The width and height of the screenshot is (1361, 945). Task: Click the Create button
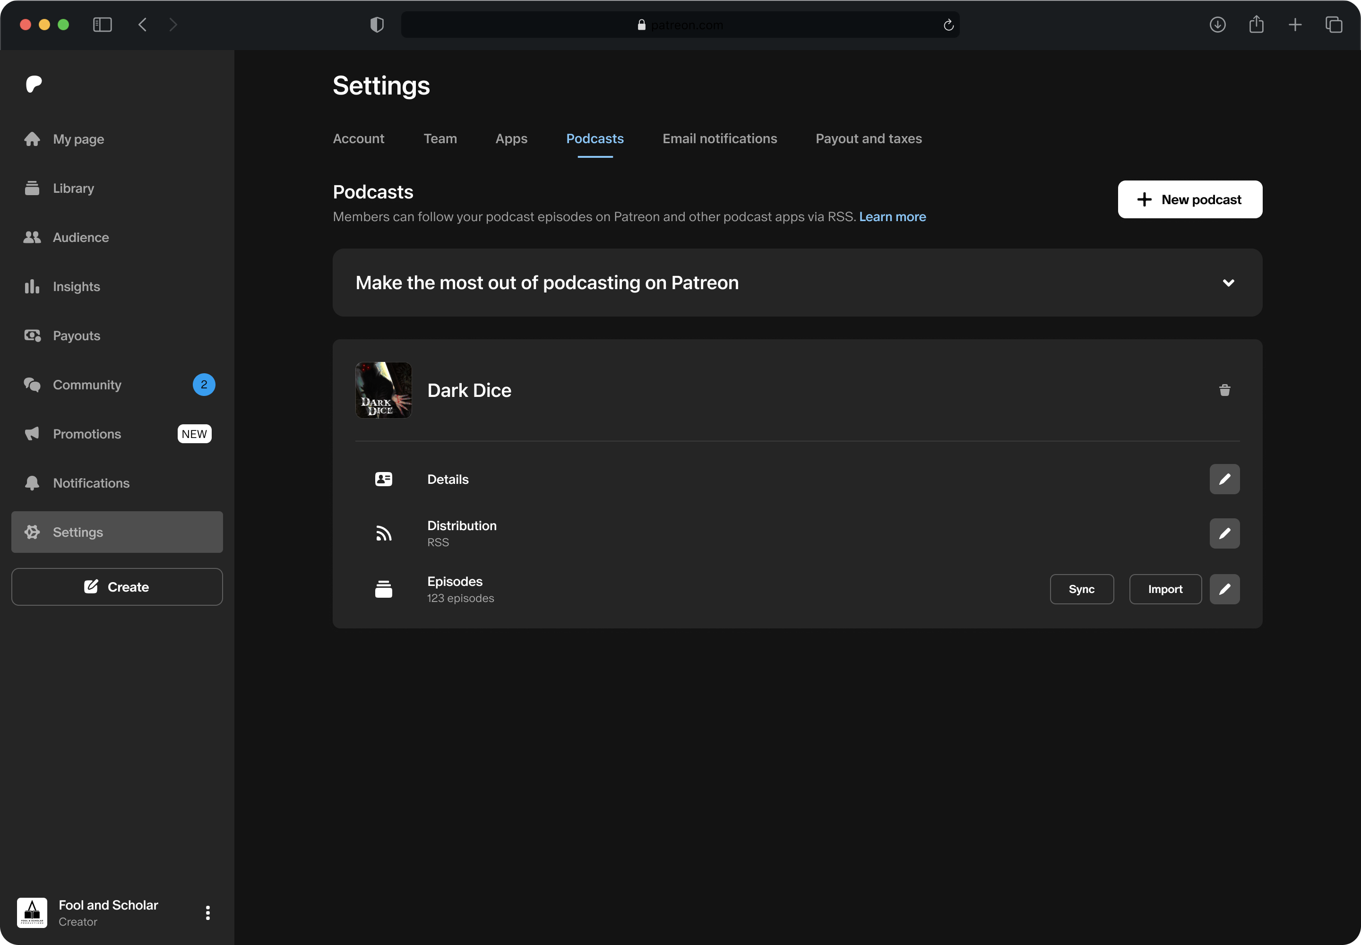point(117,587)
